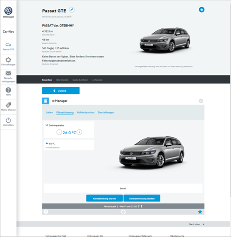Toggle blue star favorite at top right
This screenshot has height=237, width=231.
coord(202,9)
